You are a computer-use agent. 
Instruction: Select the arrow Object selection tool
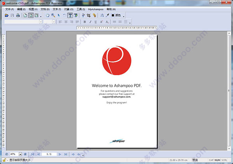59,15
